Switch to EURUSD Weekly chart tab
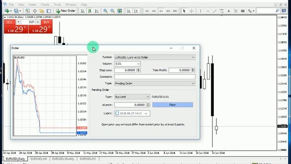 (63, 159)
